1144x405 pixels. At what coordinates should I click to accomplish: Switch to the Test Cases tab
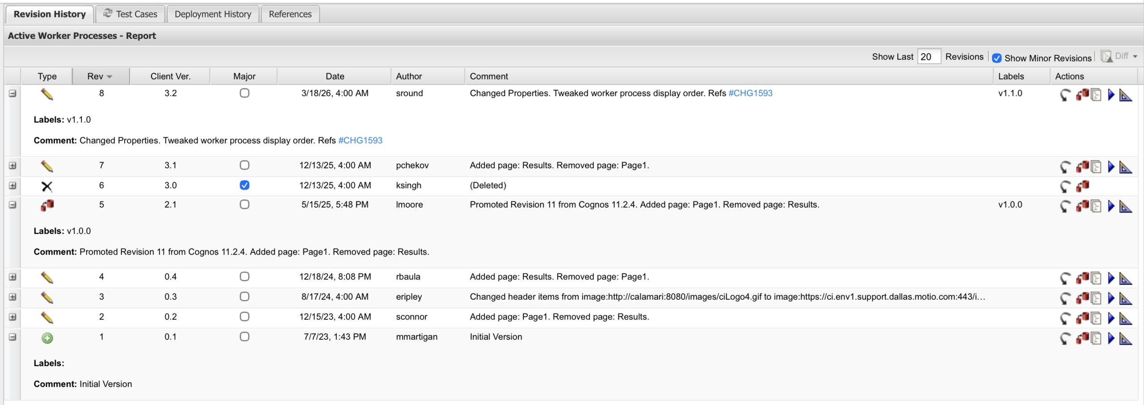point(130,14)
